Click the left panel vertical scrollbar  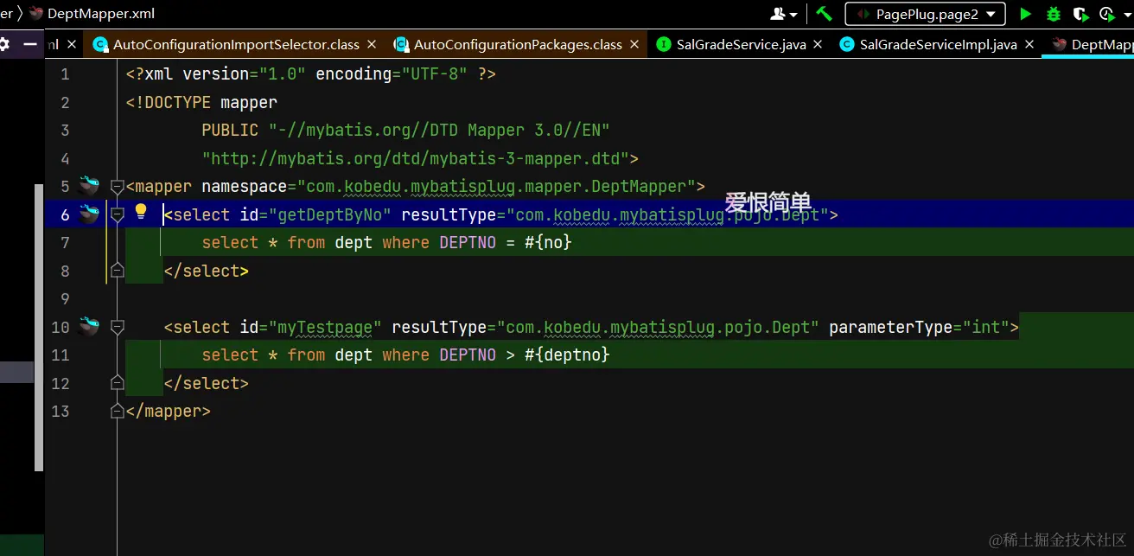click(38, 327)
